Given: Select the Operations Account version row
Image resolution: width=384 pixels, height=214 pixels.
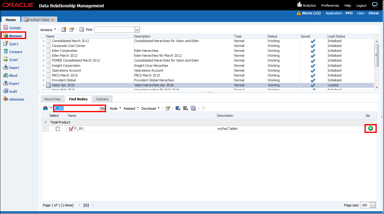Looking at the screenshot, I should pyautogui.click(x=208, y=70).
